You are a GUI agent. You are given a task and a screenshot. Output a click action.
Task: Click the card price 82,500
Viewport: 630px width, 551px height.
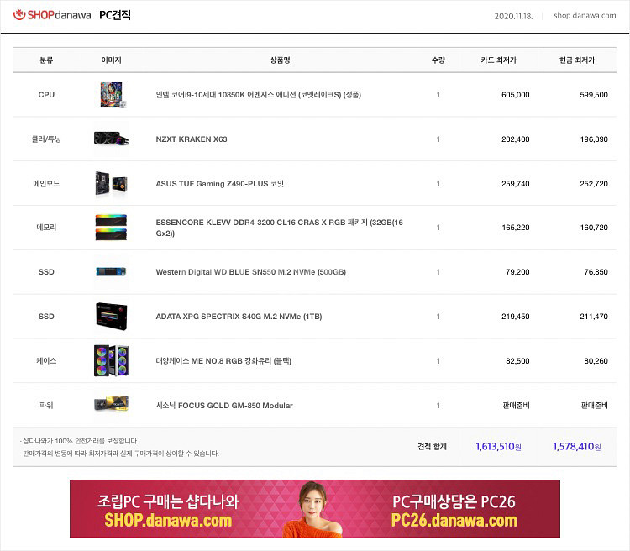tap(517, 361)
